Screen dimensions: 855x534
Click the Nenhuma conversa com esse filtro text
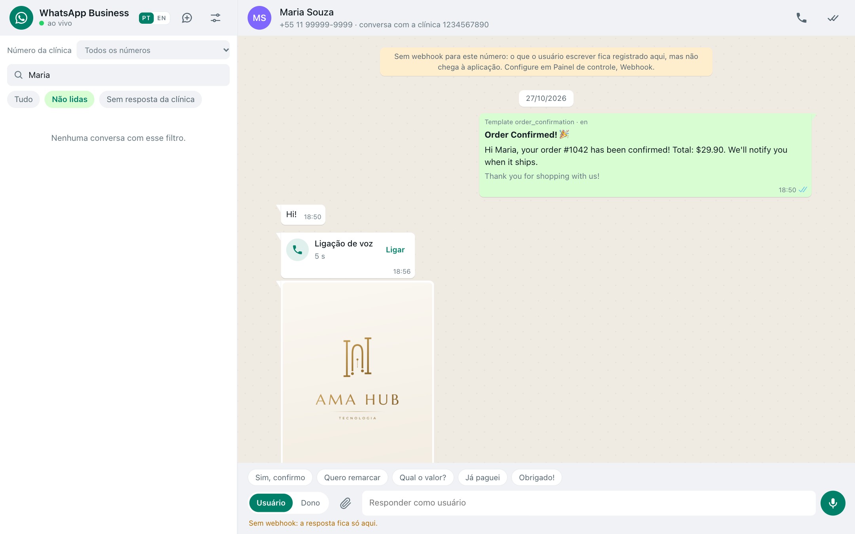coord(118,138)
